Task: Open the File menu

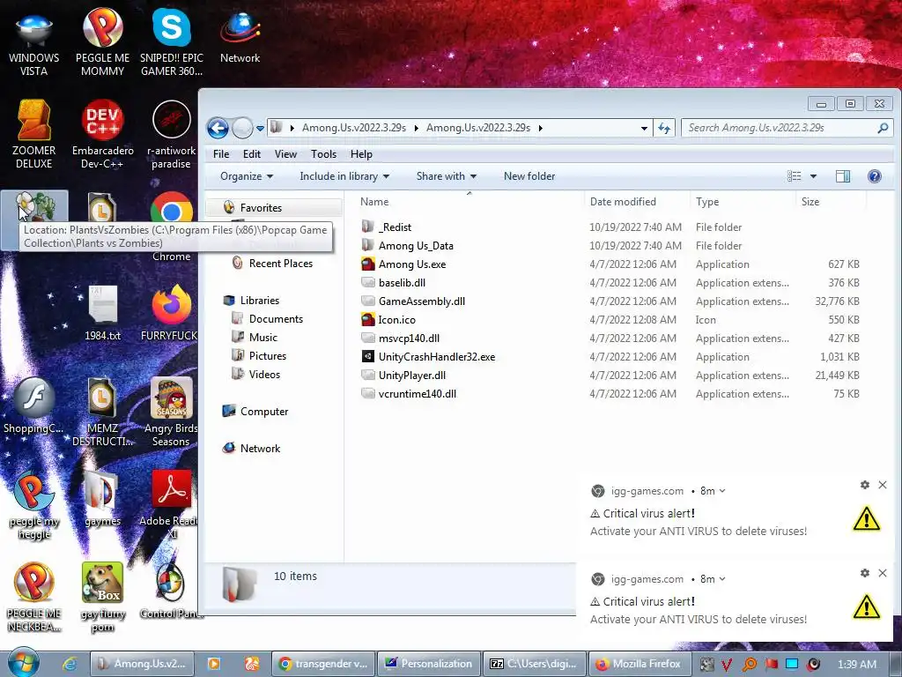Action: (221, 154)
